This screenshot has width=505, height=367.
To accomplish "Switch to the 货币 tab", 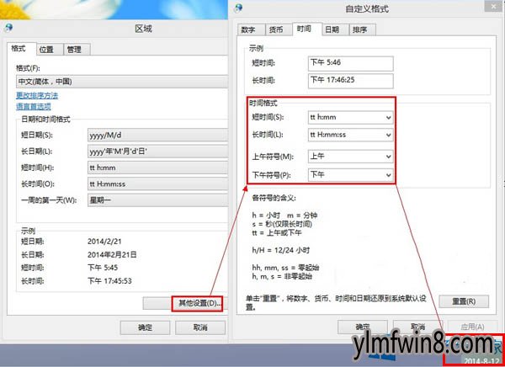I will click(275, 29).
